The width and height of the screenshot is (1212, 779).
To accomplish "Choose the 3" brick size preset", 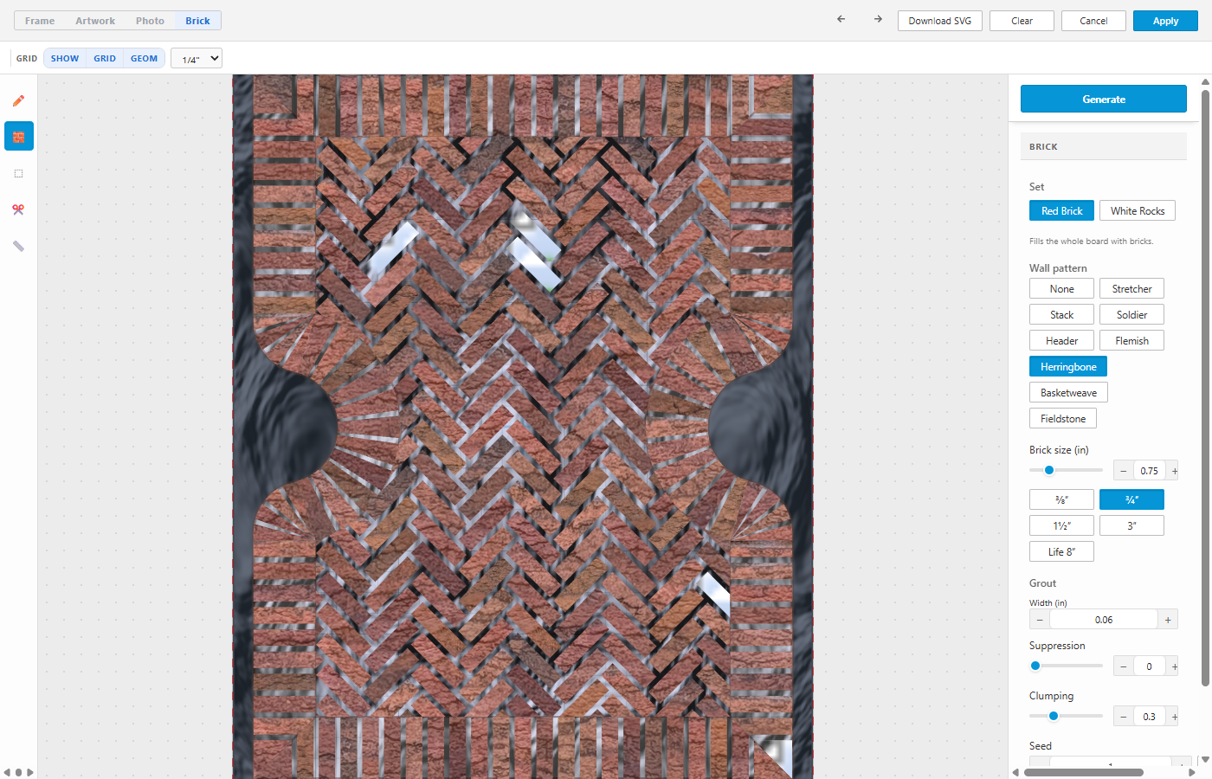I will [x=1131, y=526].
